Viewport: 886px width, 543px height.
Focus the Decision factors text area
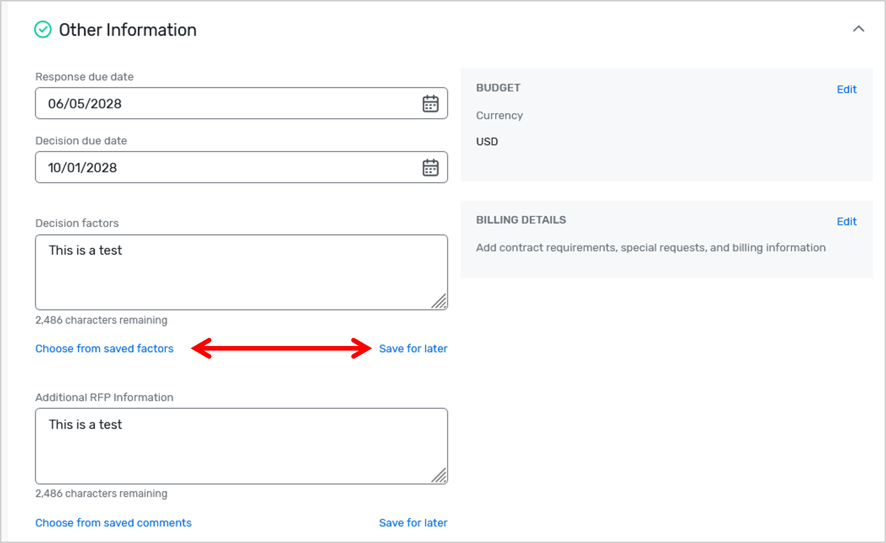coord(241,272)
